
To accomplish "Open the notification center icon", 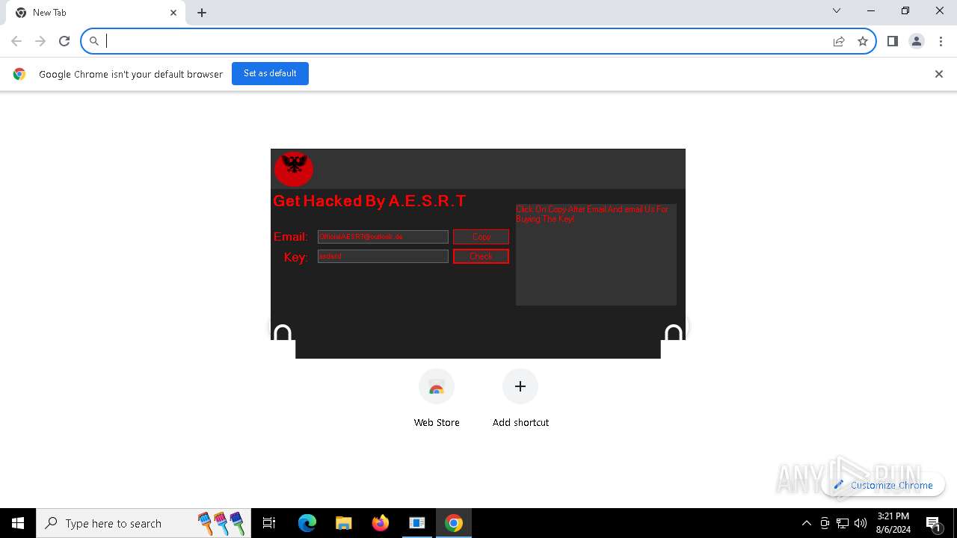I will pyautogui.click(x=934, y=523).
